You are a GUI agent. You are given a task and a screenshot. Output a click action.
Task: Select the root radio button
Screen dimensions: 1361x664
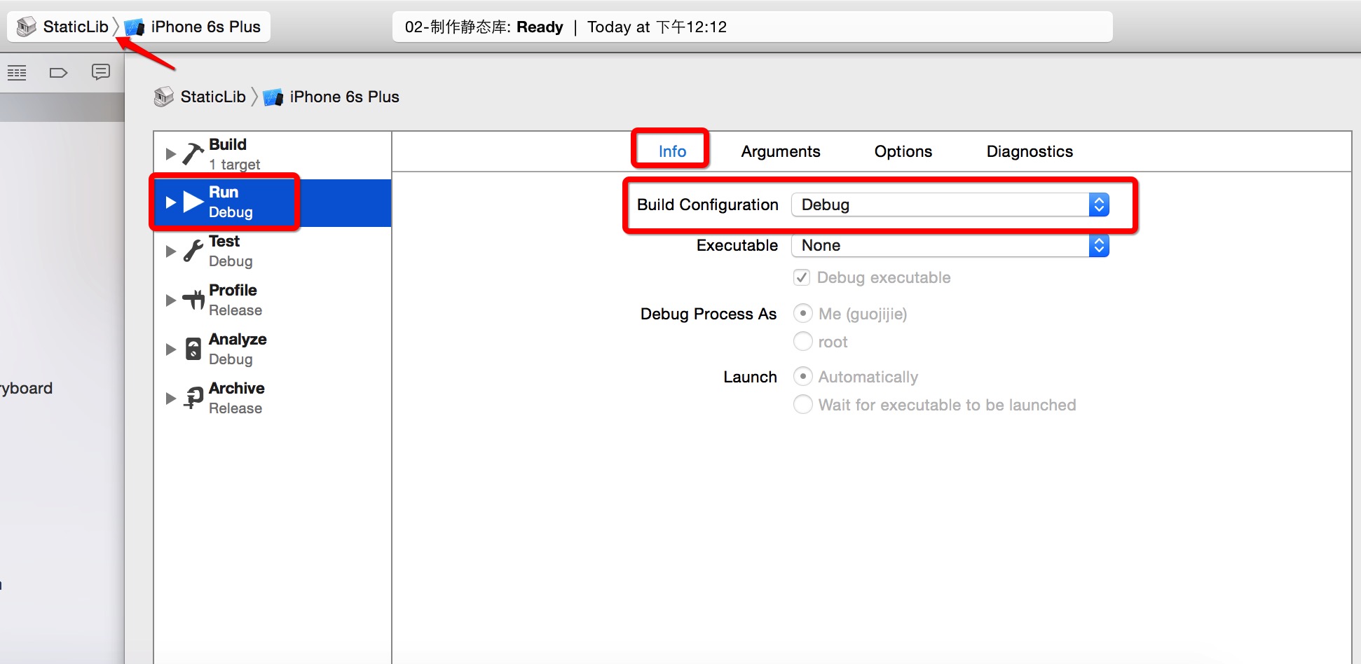click(803, 341)
